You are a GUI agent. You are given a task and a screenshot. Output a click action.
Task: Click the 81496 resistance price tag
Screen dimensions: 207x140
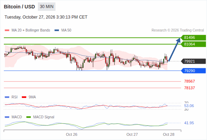193,37
